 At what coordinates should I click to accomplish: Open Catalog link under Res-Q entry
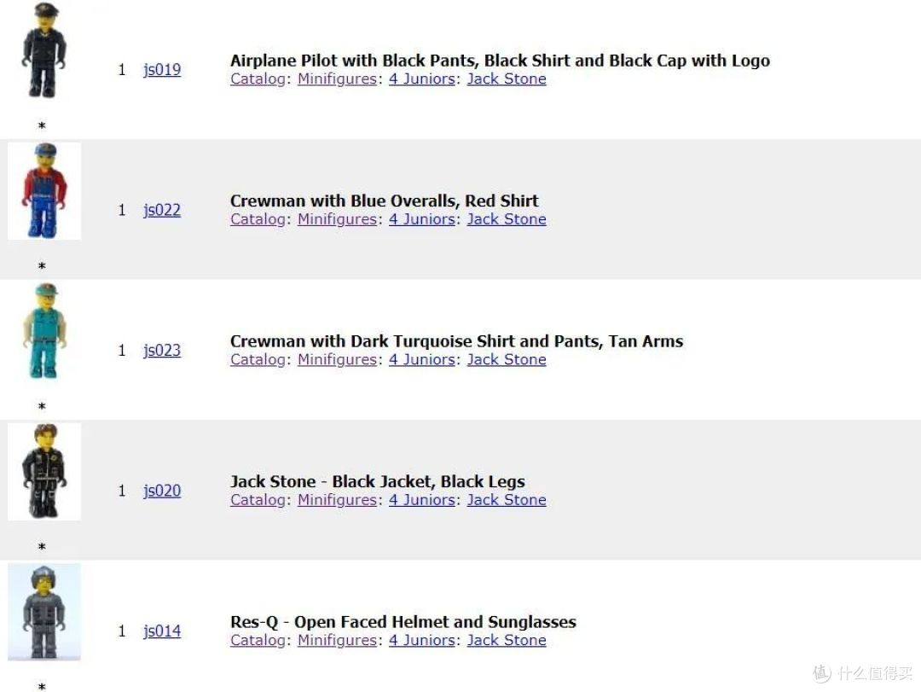pyautogui.click(x=258, y=640)
